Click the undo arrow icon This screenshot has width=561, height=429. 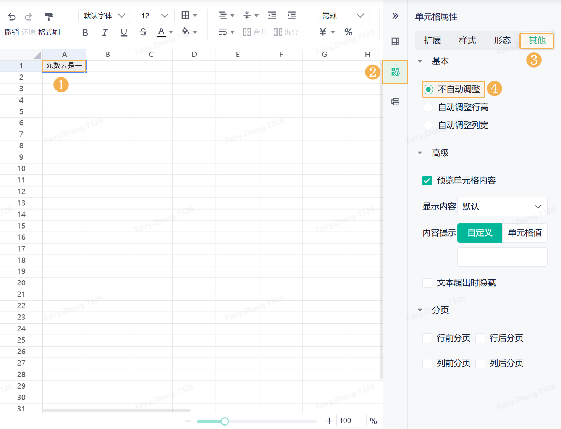coord(12,16)
